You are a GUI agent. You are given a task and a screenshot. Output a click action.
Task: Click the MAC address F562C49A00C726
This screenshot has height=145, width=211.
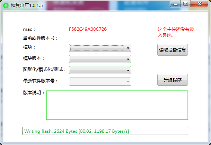coord(88,29)
